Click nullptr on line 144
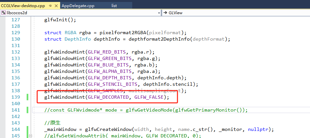The height and width of the screenshot is (138, 310). 258,130
